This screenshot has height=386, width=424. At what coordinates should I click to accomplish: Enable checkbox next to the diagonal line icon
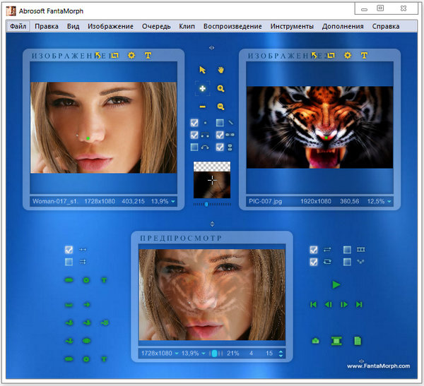click(x=220, y=123)
